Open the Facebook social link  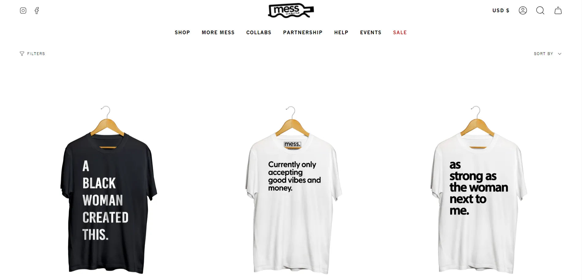tap(37, 11)
